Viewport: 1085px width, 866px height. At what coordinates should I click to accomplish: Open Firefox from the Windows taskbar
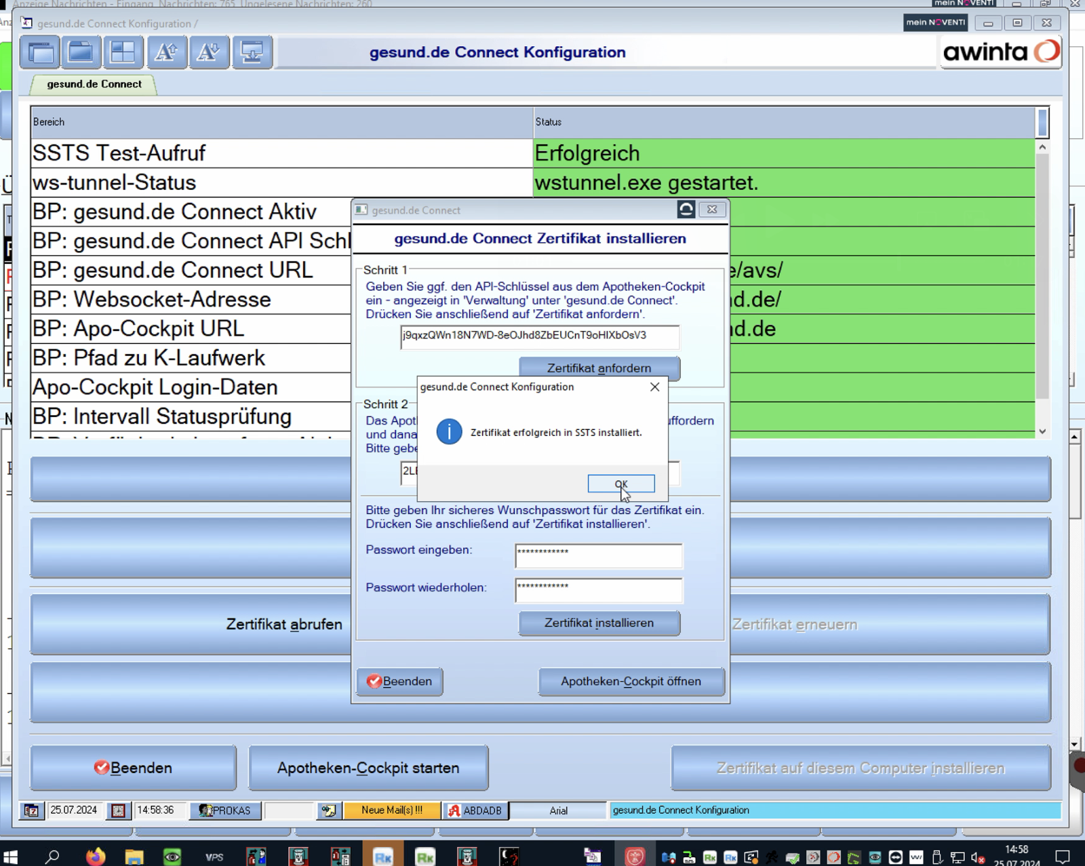(x=96, y=856)
